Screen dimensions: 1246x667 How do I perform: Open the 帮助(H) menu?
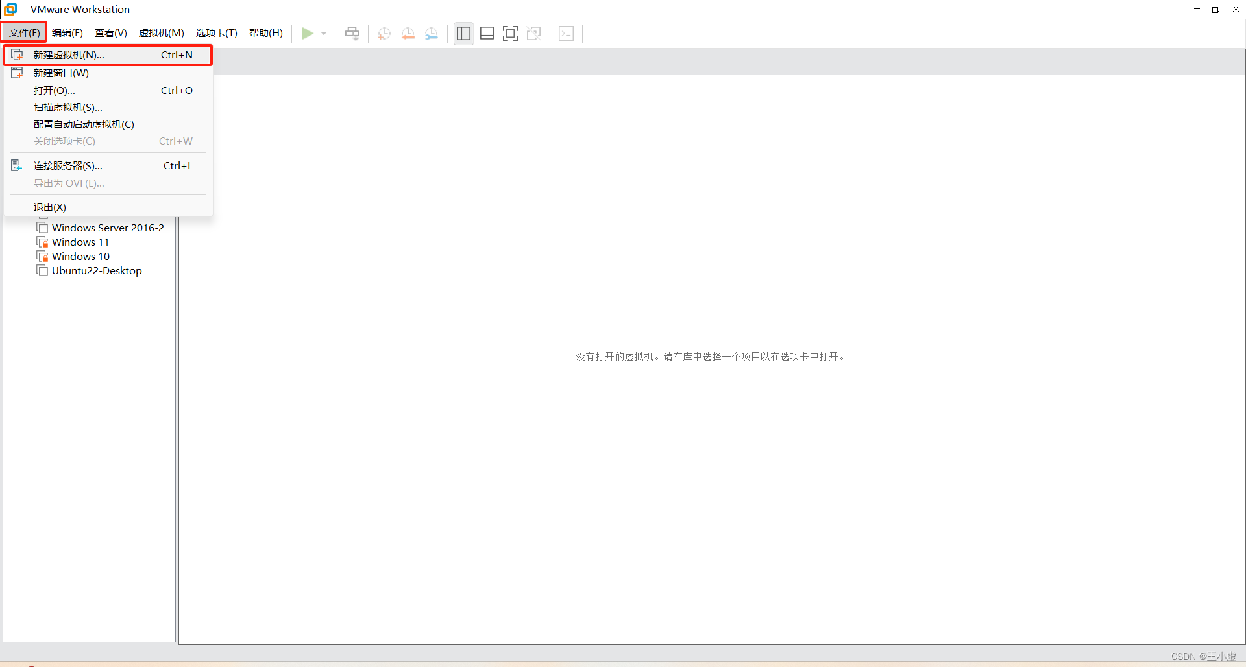[x=266, y=32]
